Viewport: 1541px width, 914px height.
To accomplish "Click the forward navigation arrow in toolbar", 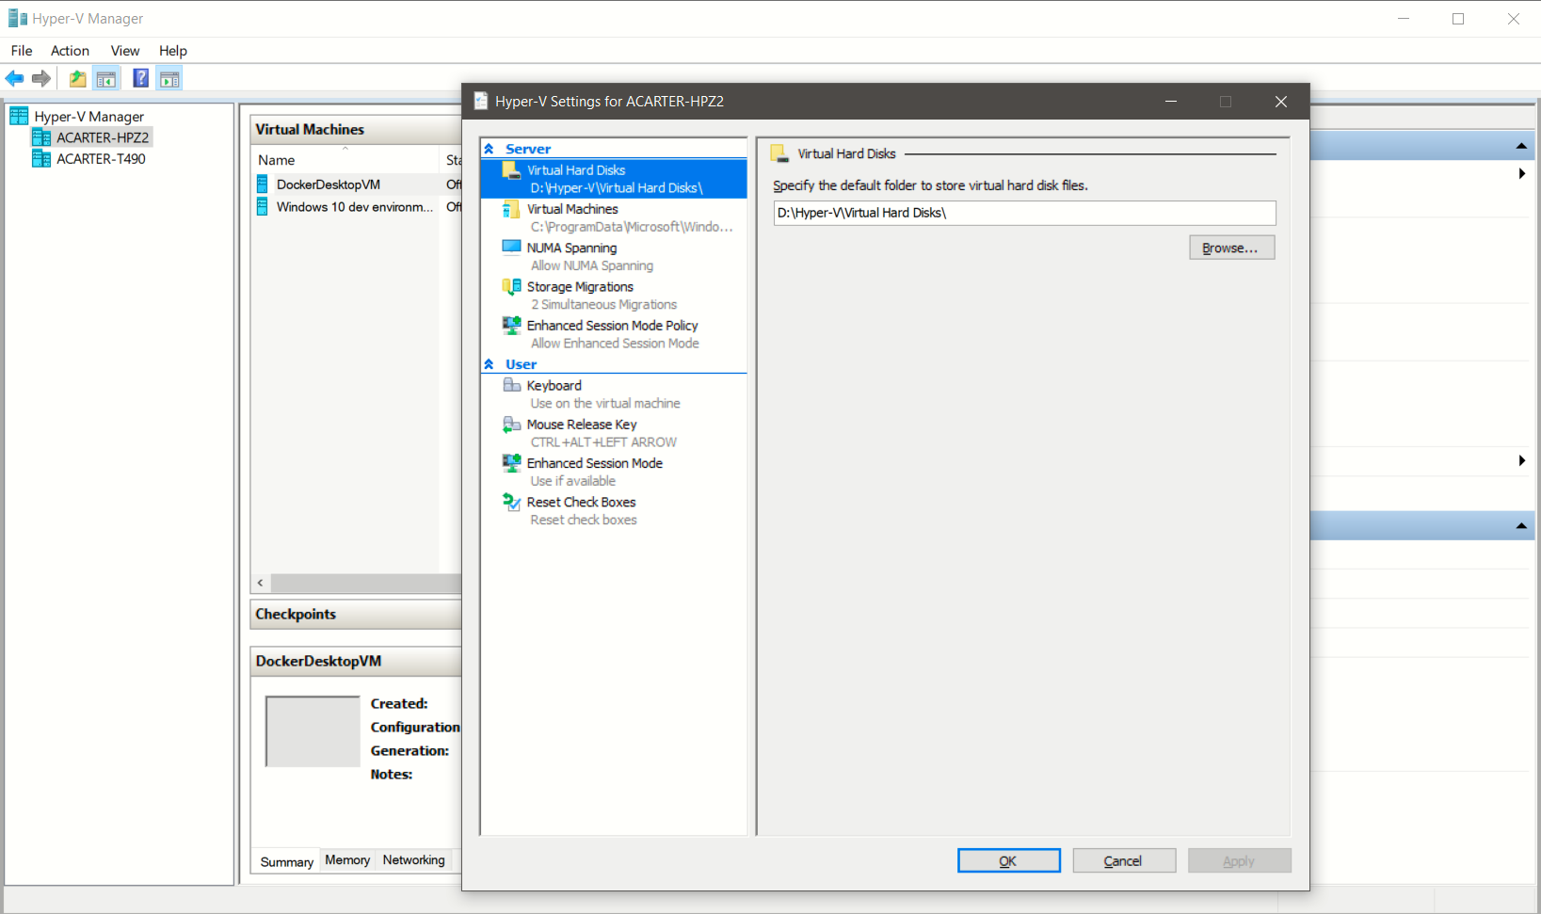I will [41, 78].
